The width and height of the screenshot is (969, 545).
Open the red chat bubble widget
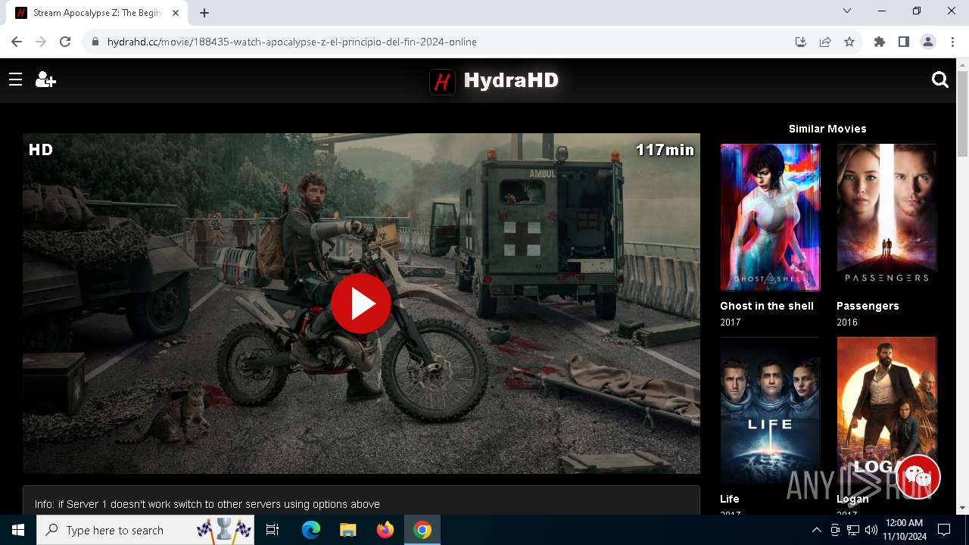918,476
